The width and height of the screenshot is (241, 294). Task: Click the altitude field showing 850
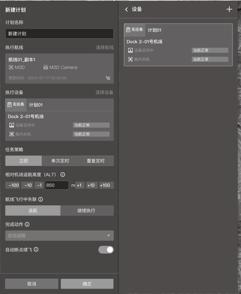tap(57, 185)
